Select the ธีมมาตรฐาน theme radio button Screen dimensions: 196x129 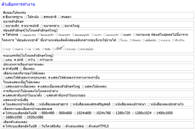(4, 17)
